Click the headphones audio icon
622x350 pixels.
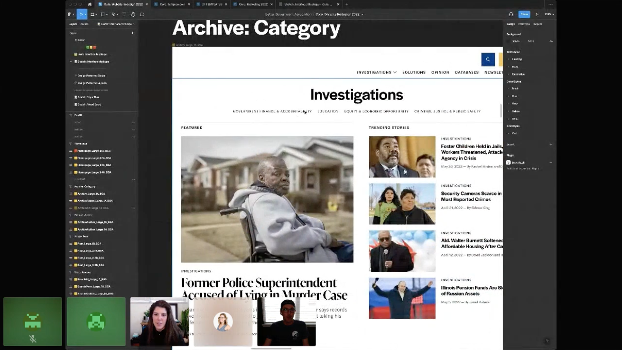pos(511,14)
